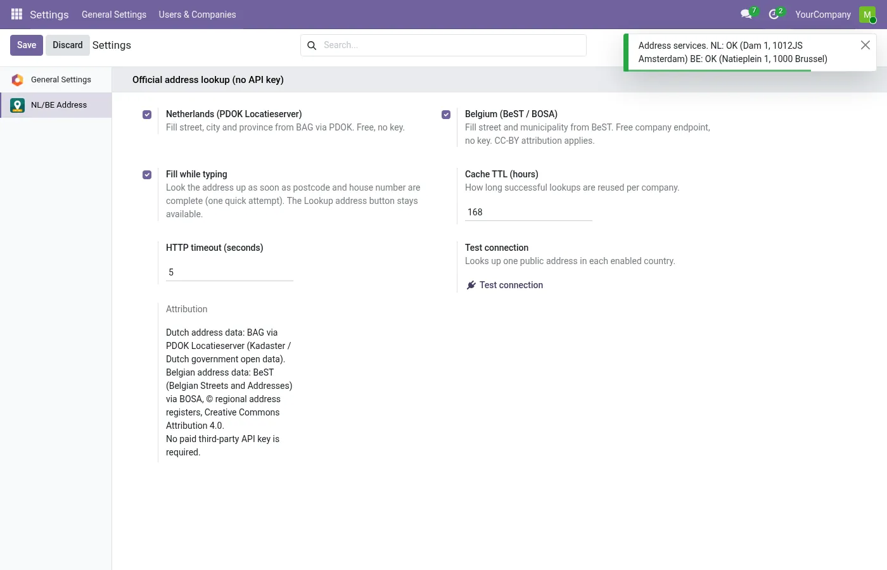
Task: Click the "Test connection" setting heading
Action: pyautogui.click(x=497, y=248)
